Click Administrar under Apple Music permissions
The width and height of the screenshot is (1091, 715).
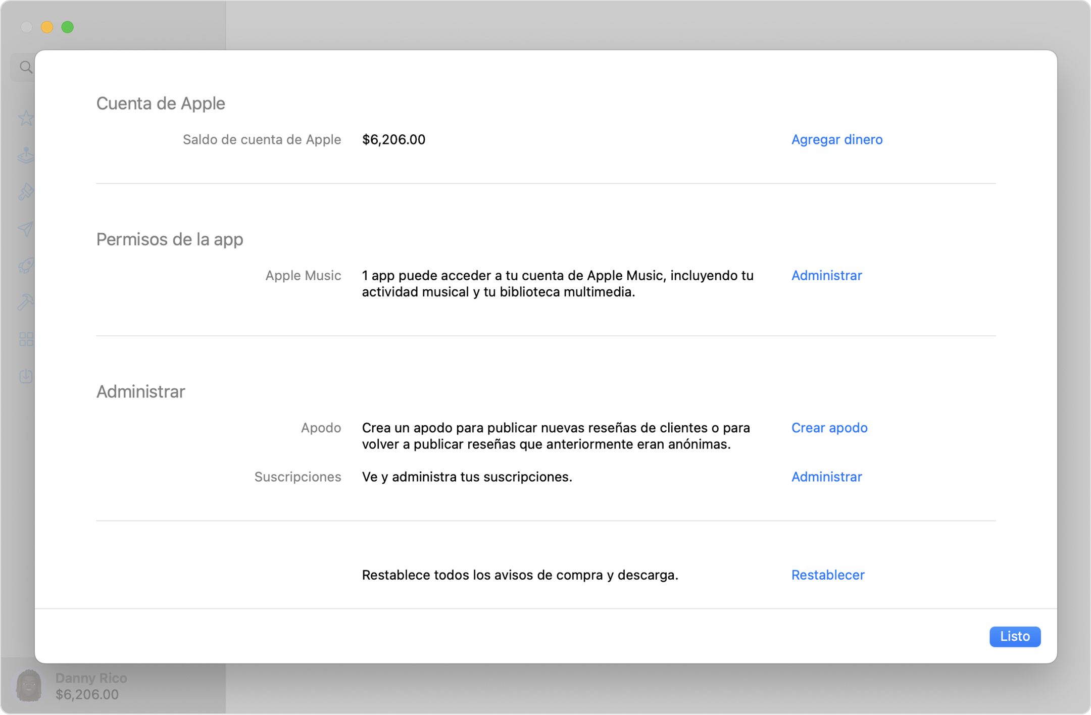click(826, 275)
